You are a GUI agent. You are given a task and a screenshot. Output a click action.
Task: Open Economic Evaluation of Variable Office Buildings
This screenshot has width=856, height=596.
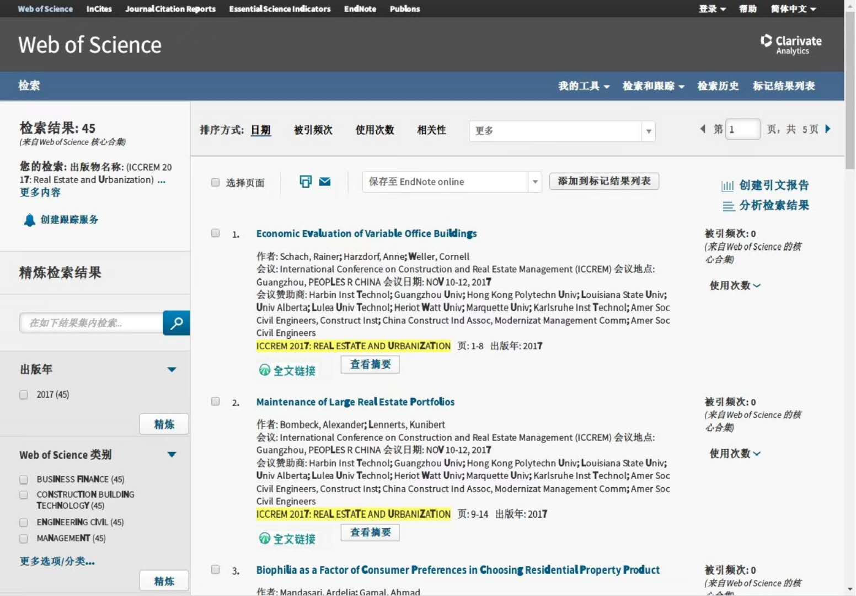click(x=366, y=234)
